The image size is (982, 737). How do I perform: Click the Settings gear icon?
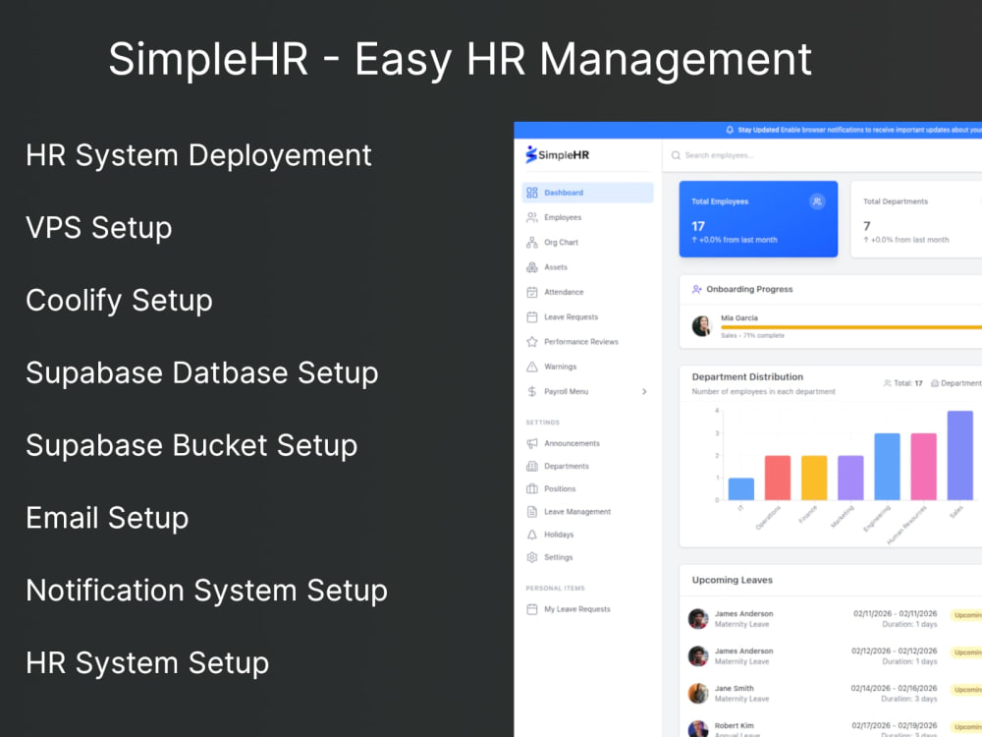coord(531,557)
